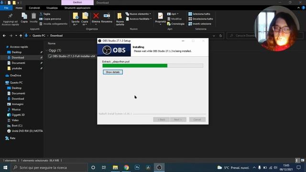Open Unità DVD RW (D:) MOTTA
Screen dimensions: 306x172
point(27,131)
